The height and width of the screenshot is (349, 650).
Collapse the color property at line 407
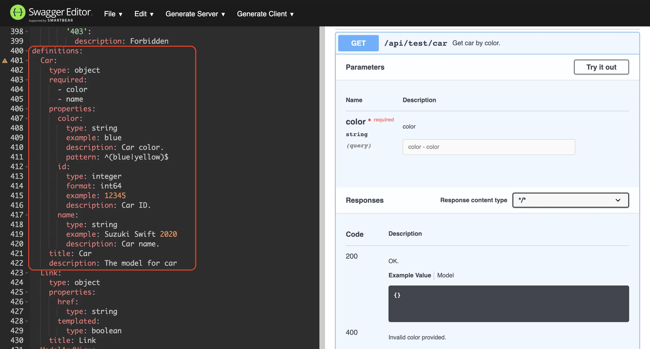click(27, 119)
